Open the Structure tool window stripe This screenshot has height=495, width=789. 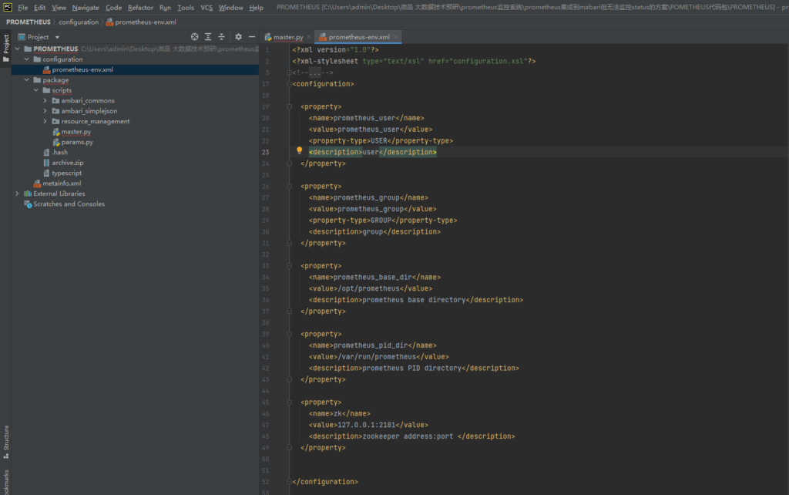click(x=6, y=442)
